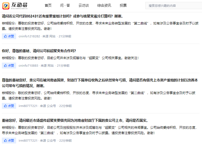Open user cninfo710883's profile
This screenshot has width=202, height=147.
28,65
